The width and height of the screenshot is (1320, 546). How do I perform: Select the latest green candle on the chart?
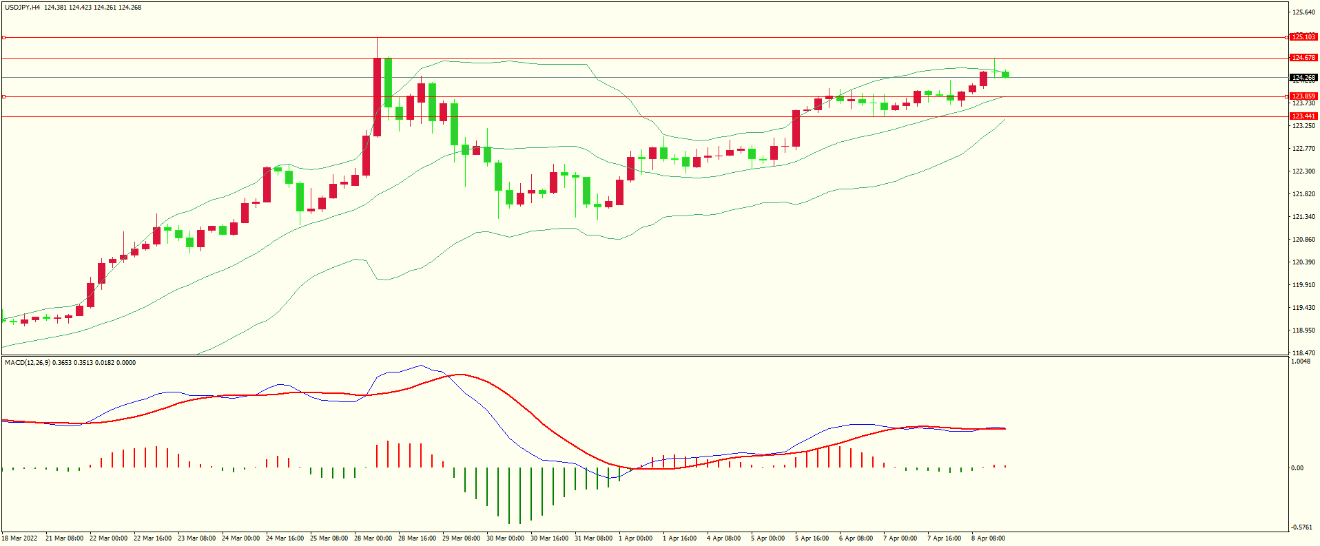coord(1006,74)
